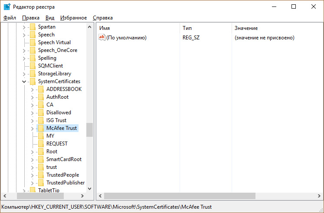Click the TrustedPublisher folder icon
The width and height of the screenshot is (324, 213).
pos(41,183)
